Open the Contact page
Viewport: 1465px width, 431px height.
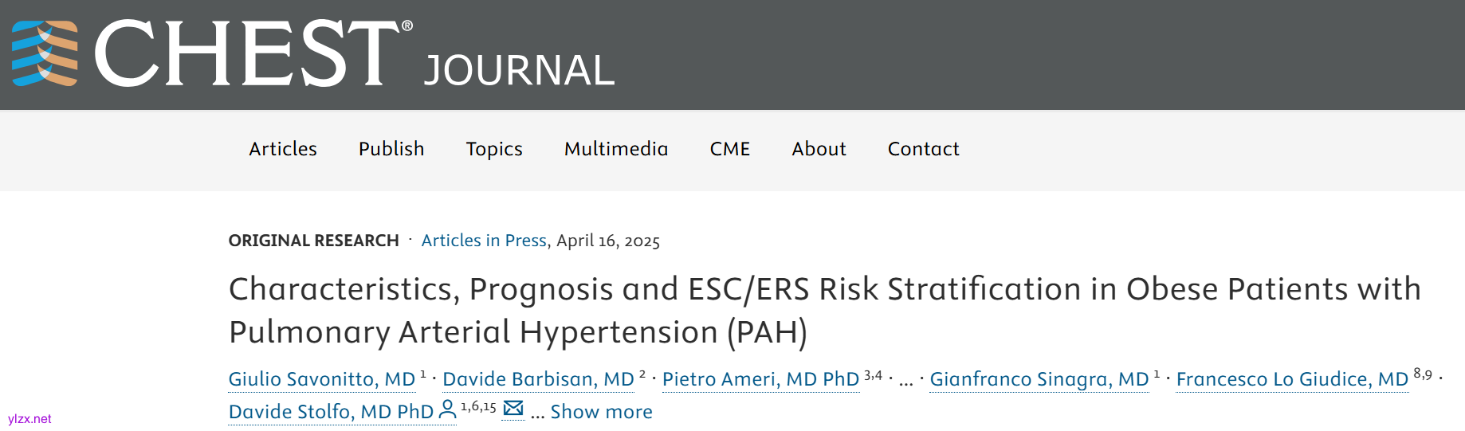click(923, 149)
